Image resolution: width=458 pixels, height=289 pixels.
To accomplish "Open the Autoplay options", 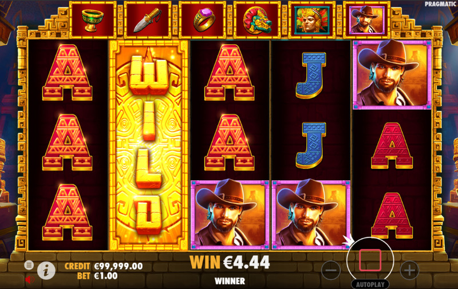I will tap(370, 284).
